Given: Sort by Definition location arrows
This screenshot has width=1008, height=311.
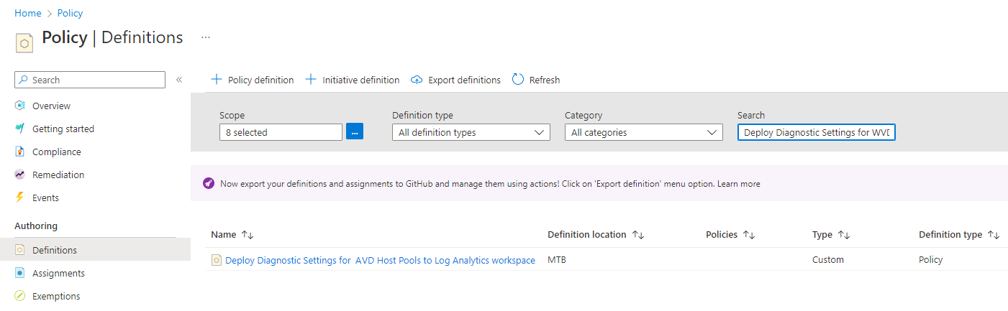Looking at the screenshot, I should click(x=638, y=235).
